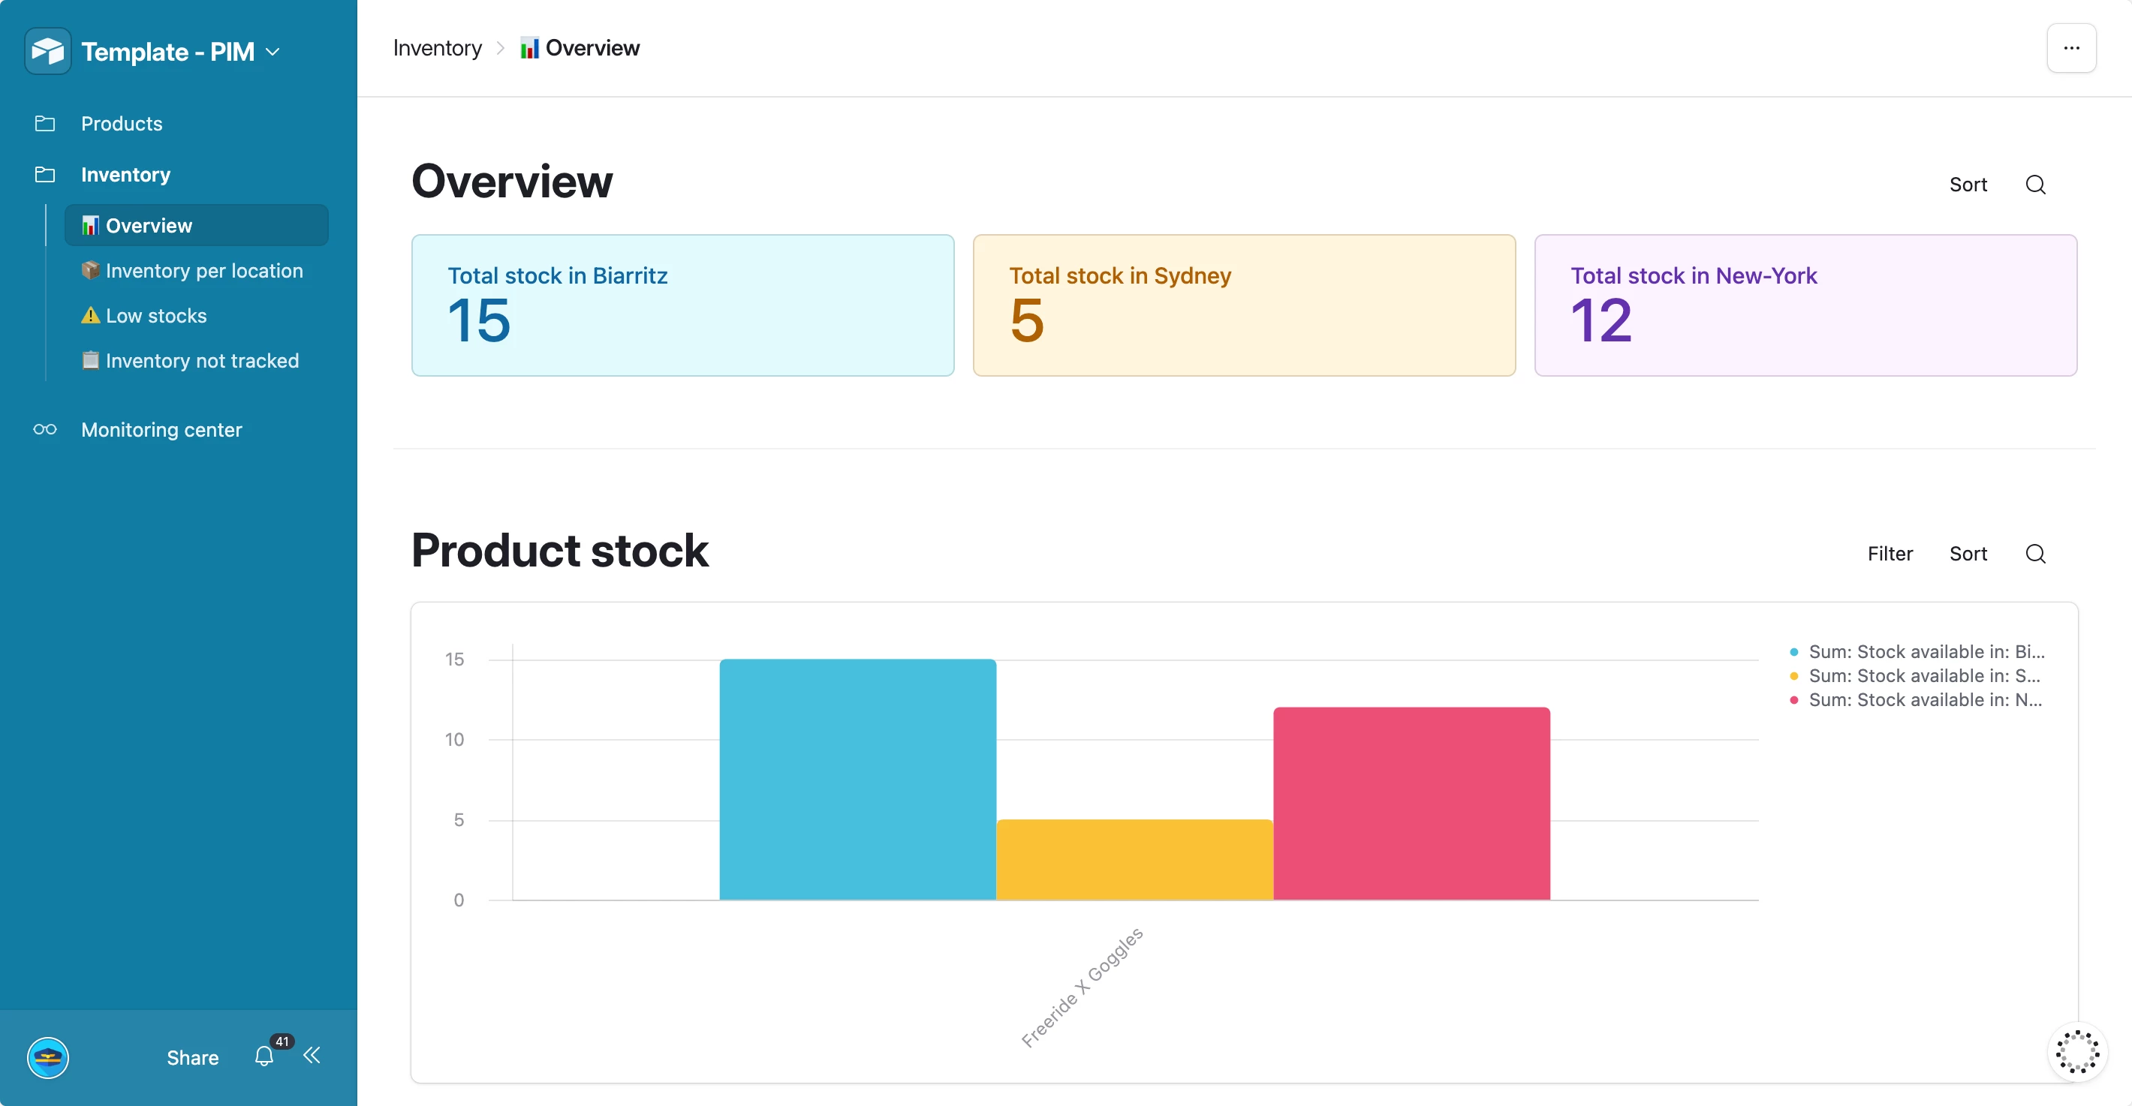
Task: Collapse the sidebar with double-chevron icon
Action: 312,1056
